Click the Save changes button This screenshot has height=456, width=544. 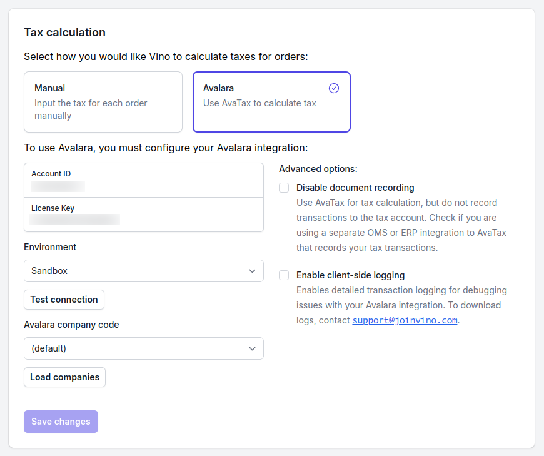[x=61, y=422]
